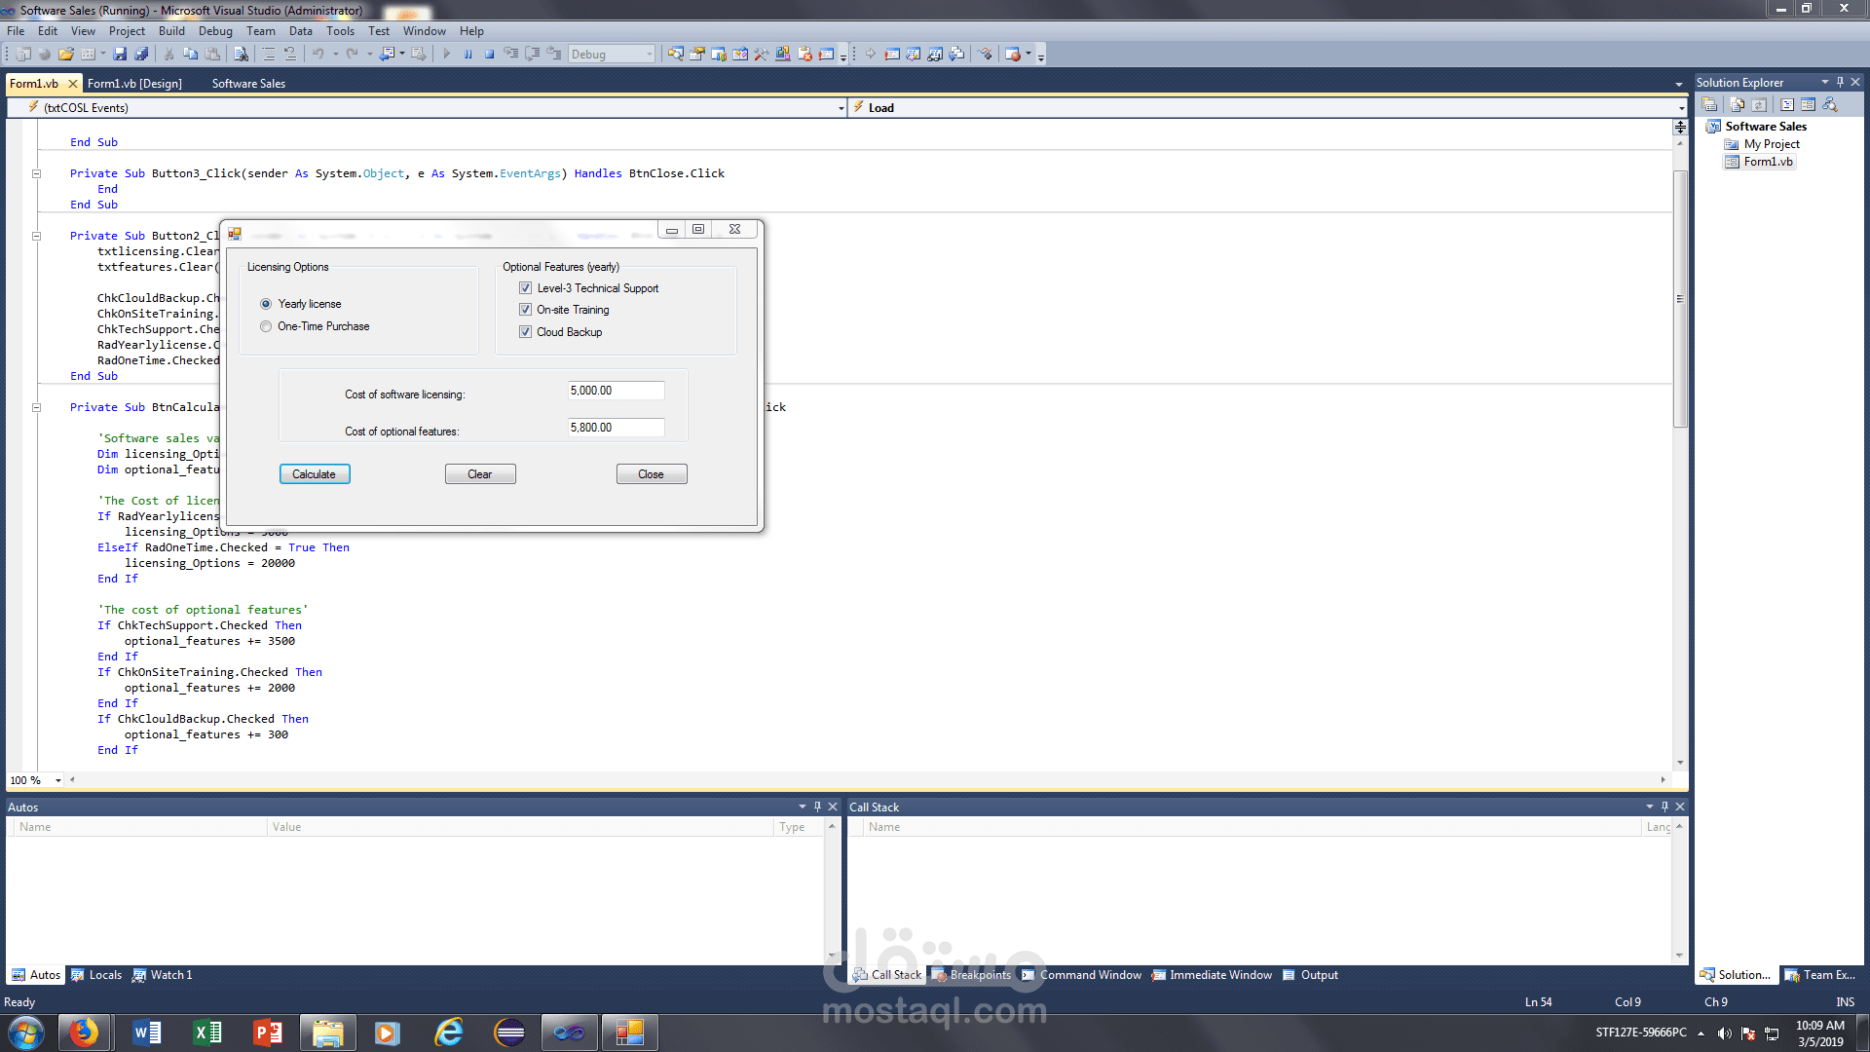Open the Breakpoints panel icon

974,975
